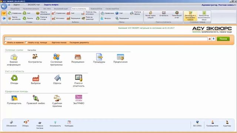
Task: Open the Важная информация shortcut
Action: (x=14, y=60)
